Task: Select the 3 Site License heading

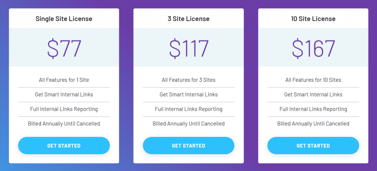Action: pyautogui.click(x=188, y=19)
